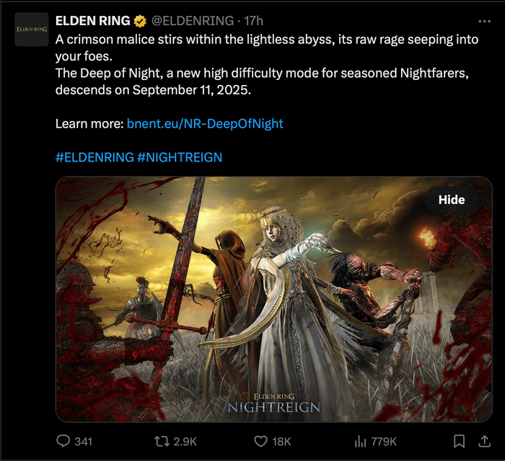Screen dimensions: 505x461
Task: Open bnent.eu/NR-DeepOfNight link
Action: 205,123
